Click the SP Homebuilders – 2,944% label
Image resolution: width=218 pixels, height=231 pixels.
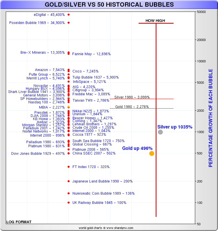point(42,99)
